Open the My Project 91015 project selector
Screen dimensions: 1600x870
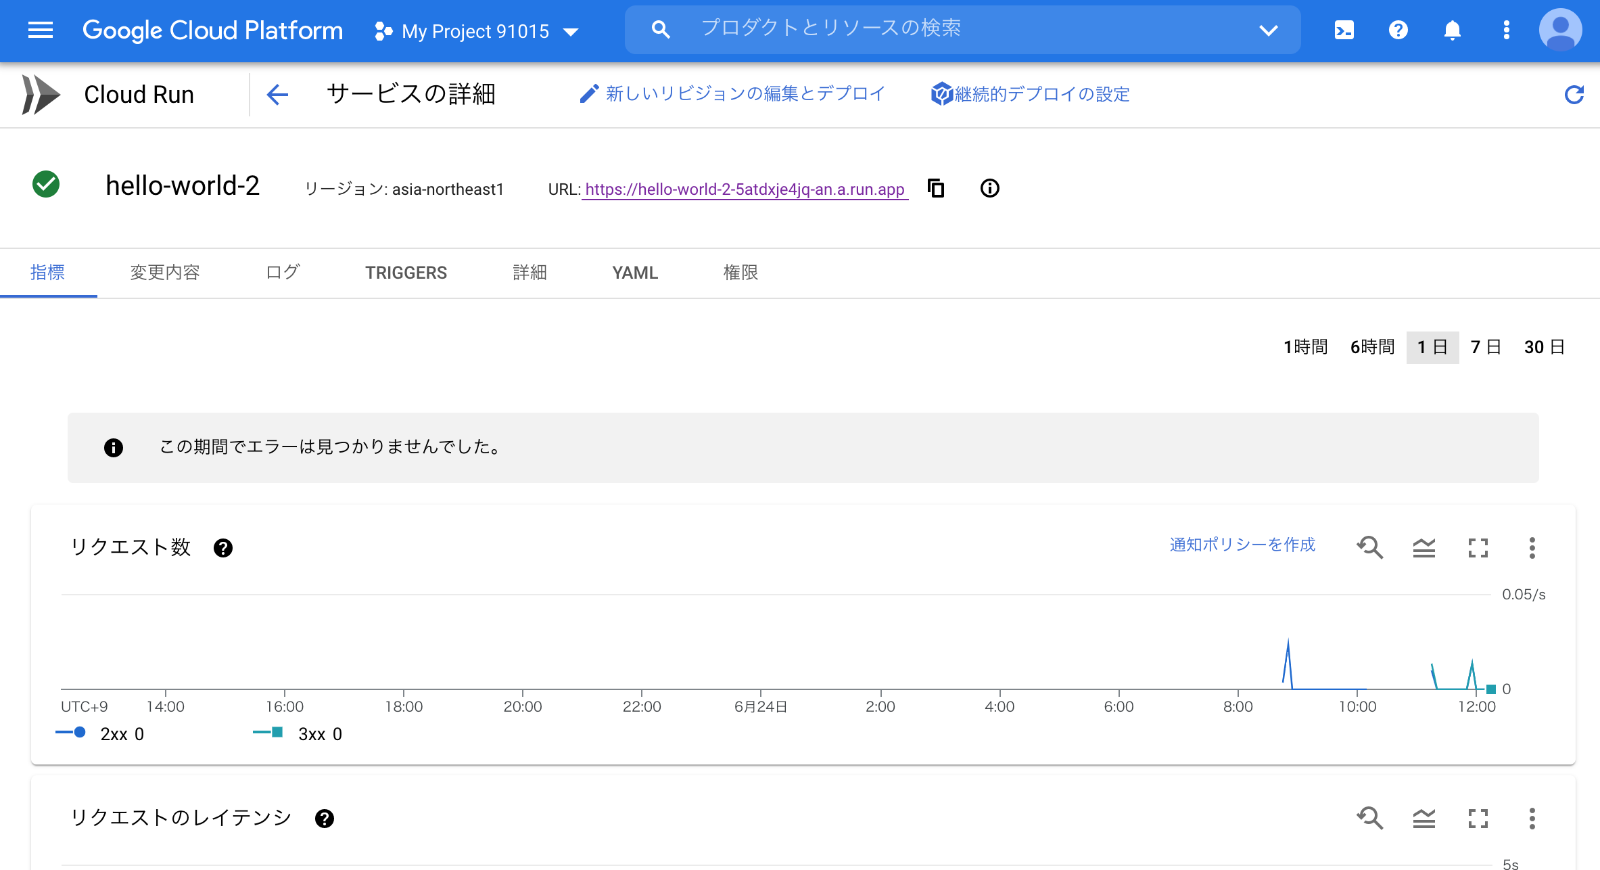(475, 30)
